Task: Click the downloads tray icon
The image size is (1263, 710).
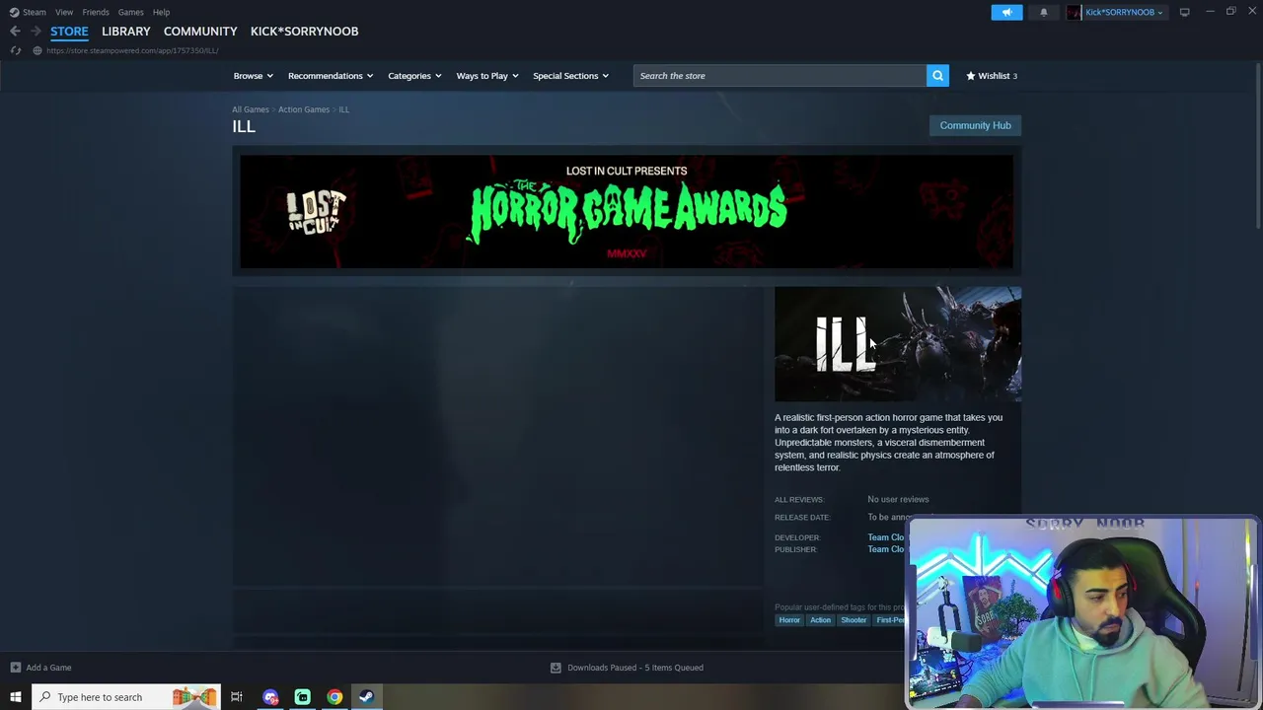Action: [x=556, y=668]
